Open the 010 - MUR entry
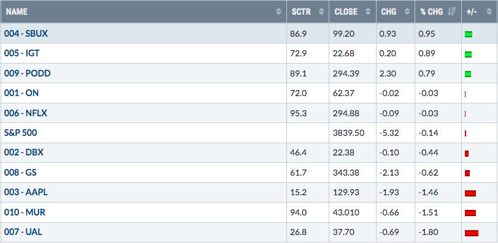498x243 pixels. pos(25,212)
